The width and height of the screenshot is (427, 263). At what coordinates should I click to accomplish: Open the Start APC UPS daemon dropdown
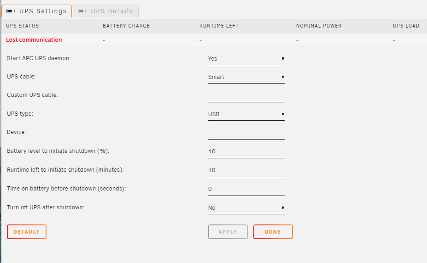pos(246,59)
